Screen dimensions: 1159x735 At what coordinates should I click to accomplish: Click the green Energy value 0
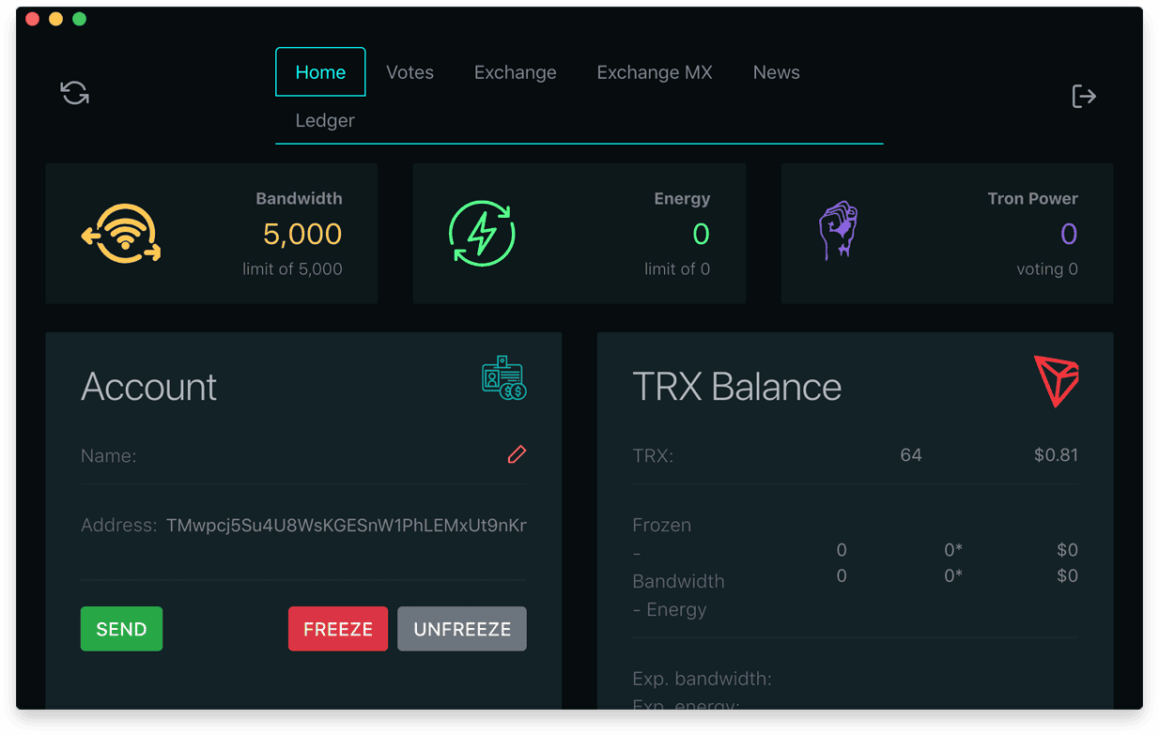(702, 234)
